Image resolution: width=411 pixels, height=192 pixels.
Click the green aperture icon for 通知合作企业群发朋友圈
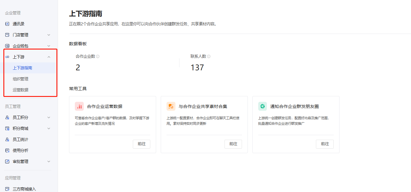[263, 106]
